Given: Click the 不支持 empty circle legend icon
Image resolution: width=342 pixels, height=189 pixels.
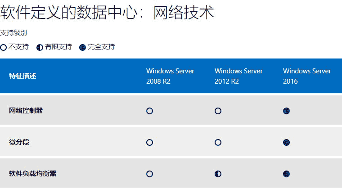Looking at the screenshot, I should [x=4, y=47].
